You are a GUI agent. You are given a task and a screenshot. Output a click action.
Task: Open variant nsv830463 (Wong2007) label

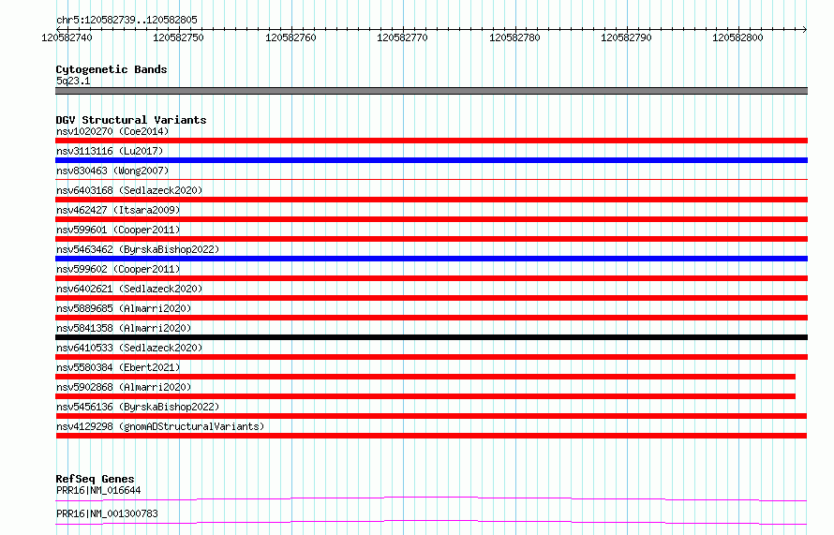click(112, 171)
